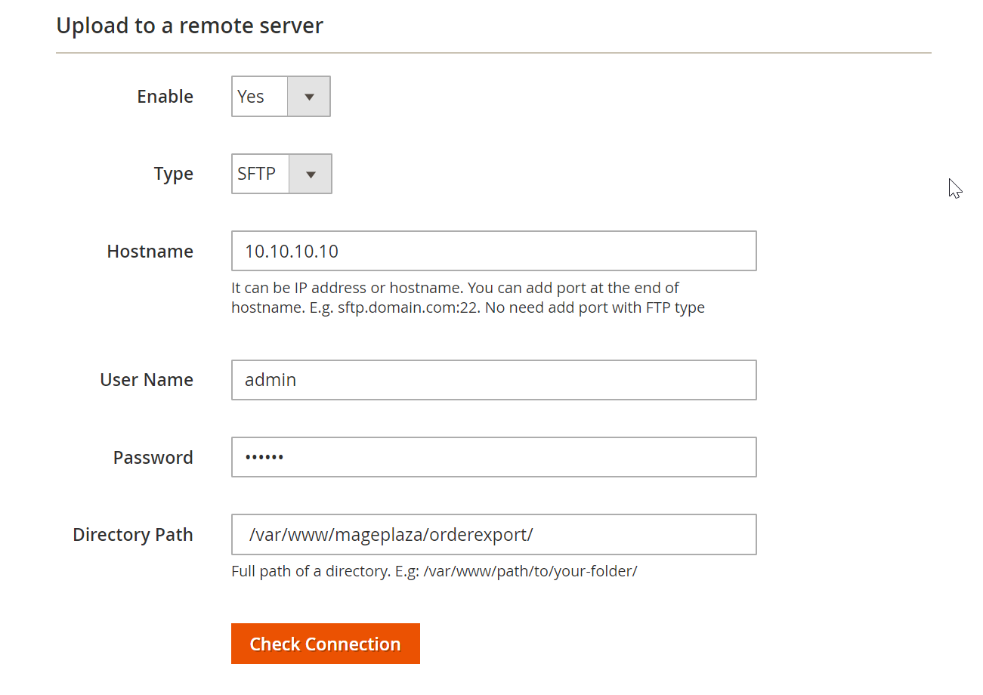Click the Hostname field label
This screenshot has height=695, width=983.
point(150,252)
